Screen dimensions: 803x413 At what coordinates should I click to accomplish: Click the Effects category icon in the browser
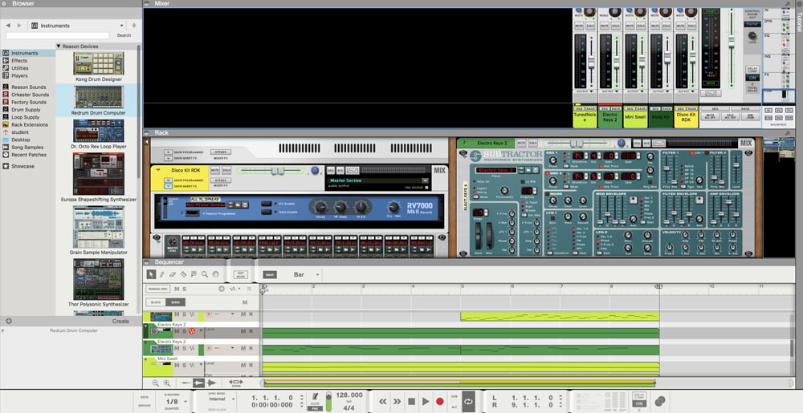point(6,60)
